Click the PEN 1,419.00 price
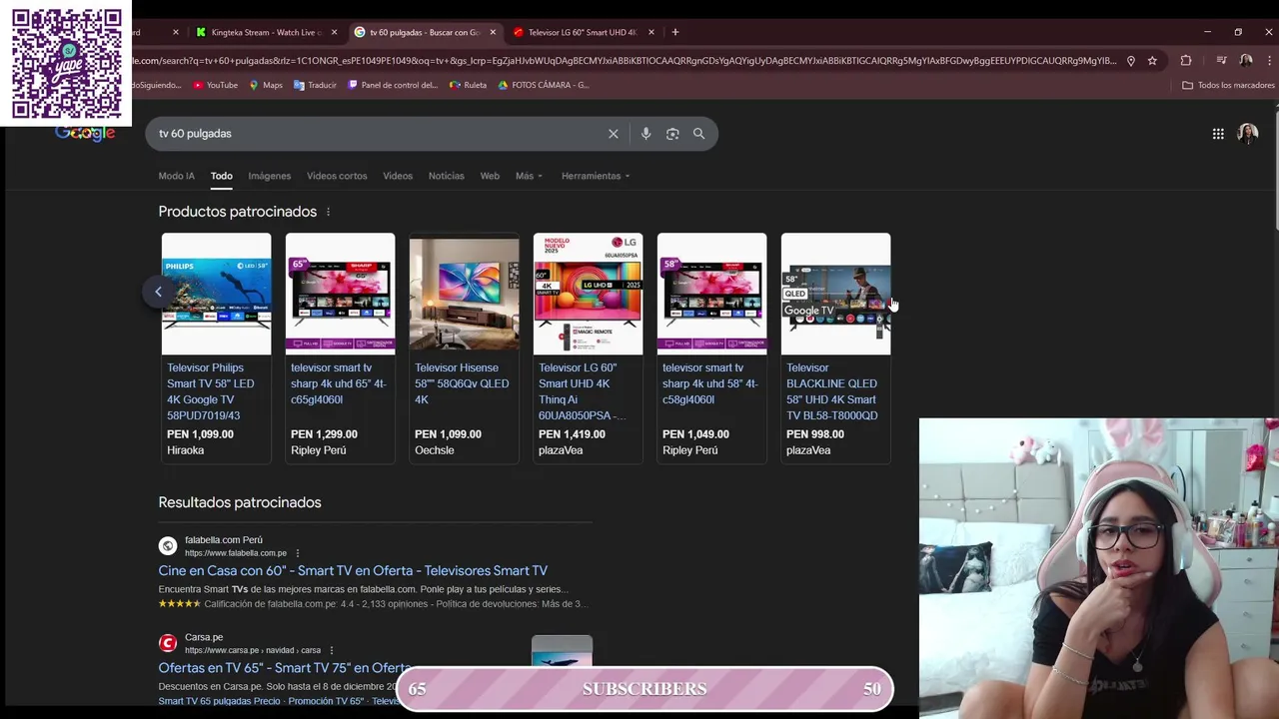 (572, 434)
